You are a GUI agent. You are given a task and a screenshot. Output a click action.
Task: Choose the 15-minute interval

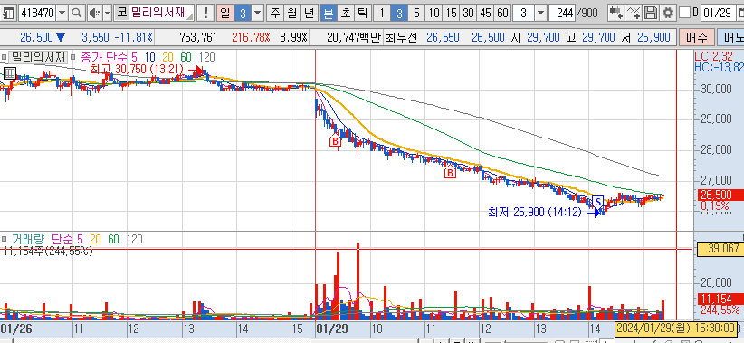pyautogui.click(x=452, y=13)
